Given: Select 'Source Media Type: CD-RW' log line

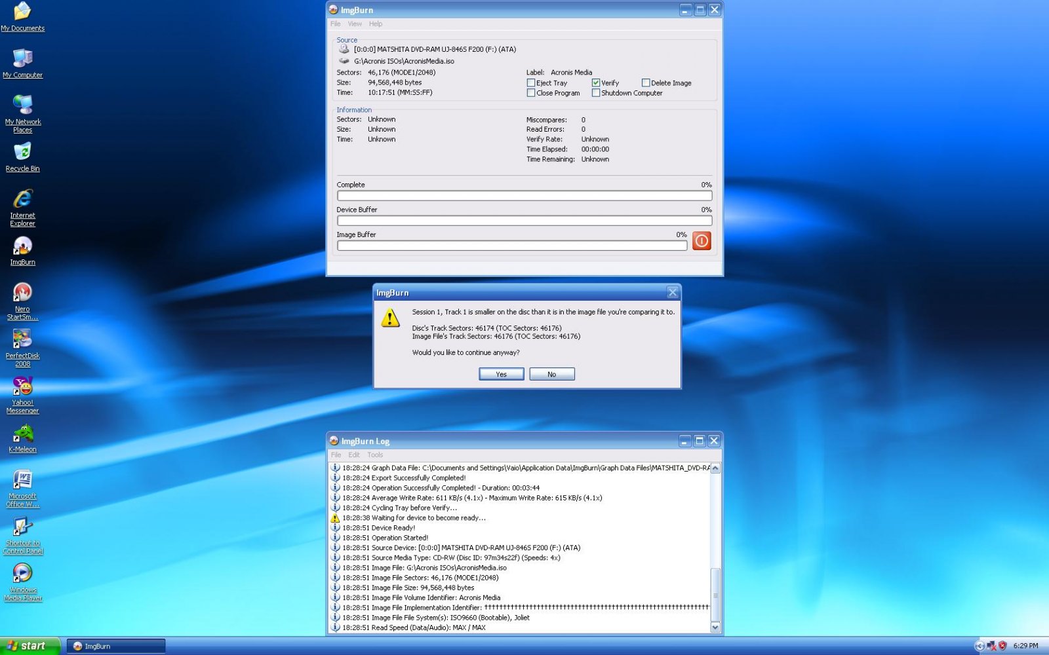Looking at the screenshot, I should point(520,557).
